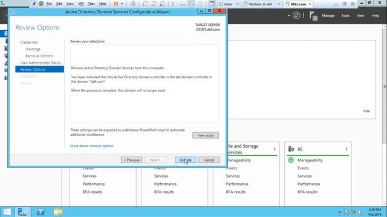
Task: Close the Windows 10 x64 tab
Action: pyautogui.click(x=279, y=4)
